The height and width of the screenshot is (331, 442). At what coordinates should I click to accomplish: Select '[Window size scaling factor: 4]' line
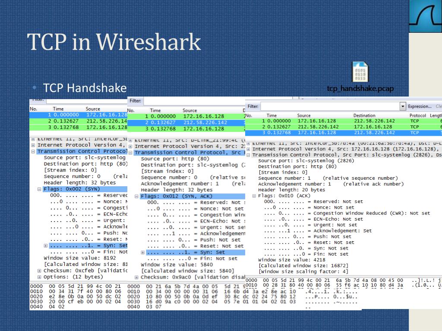pyautogui.click(x=303, y=272)
